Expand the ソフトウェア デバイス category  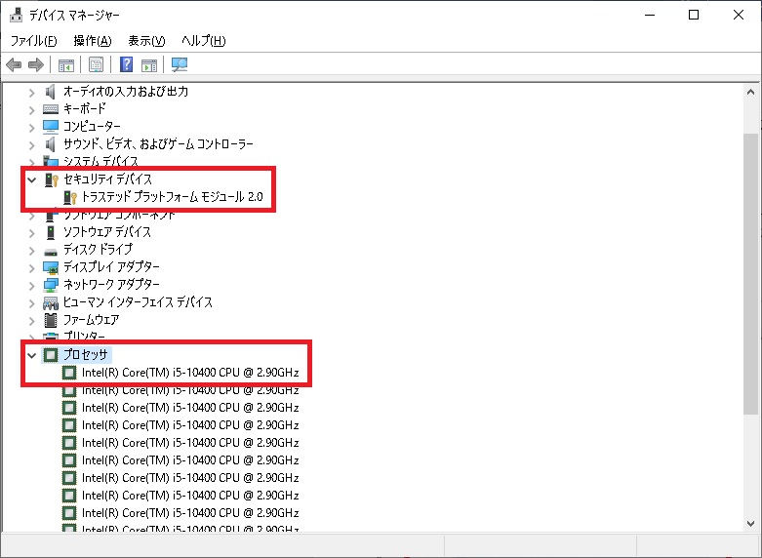tap(31, 233)
